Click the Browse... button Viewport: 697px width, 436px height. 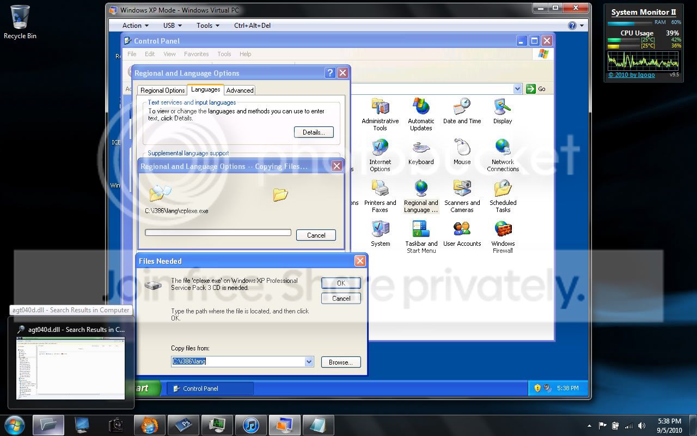pyautogui.click(x=341, y=362)
